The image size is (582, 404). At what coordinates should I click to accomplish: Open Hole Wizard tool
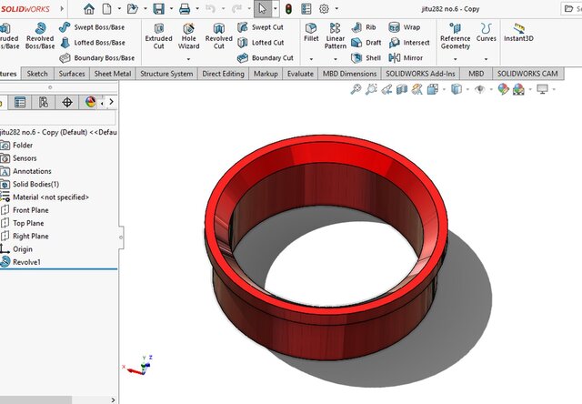[x=188, y=36]
